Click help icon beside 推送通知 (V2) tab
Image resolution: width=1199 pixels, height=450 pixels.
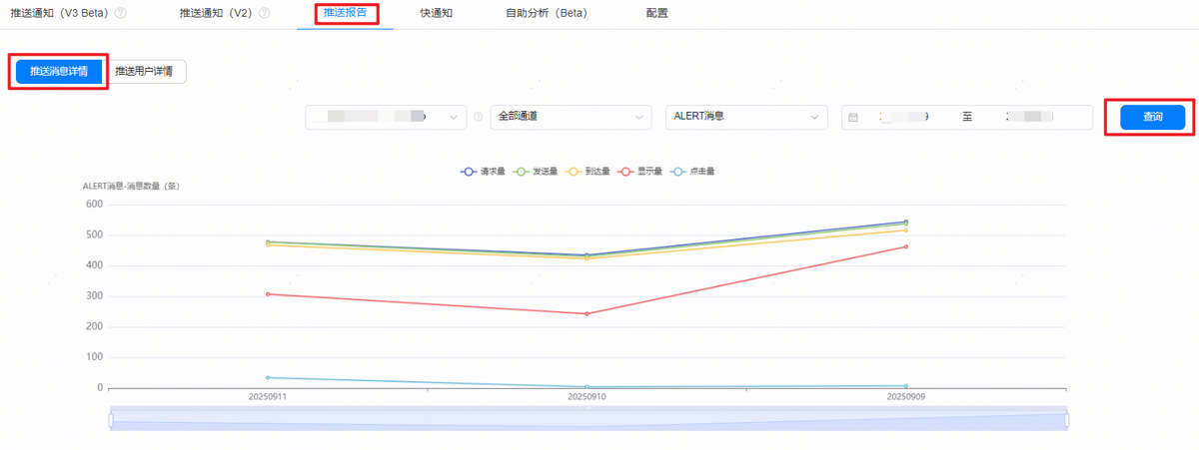click(264, 14)
